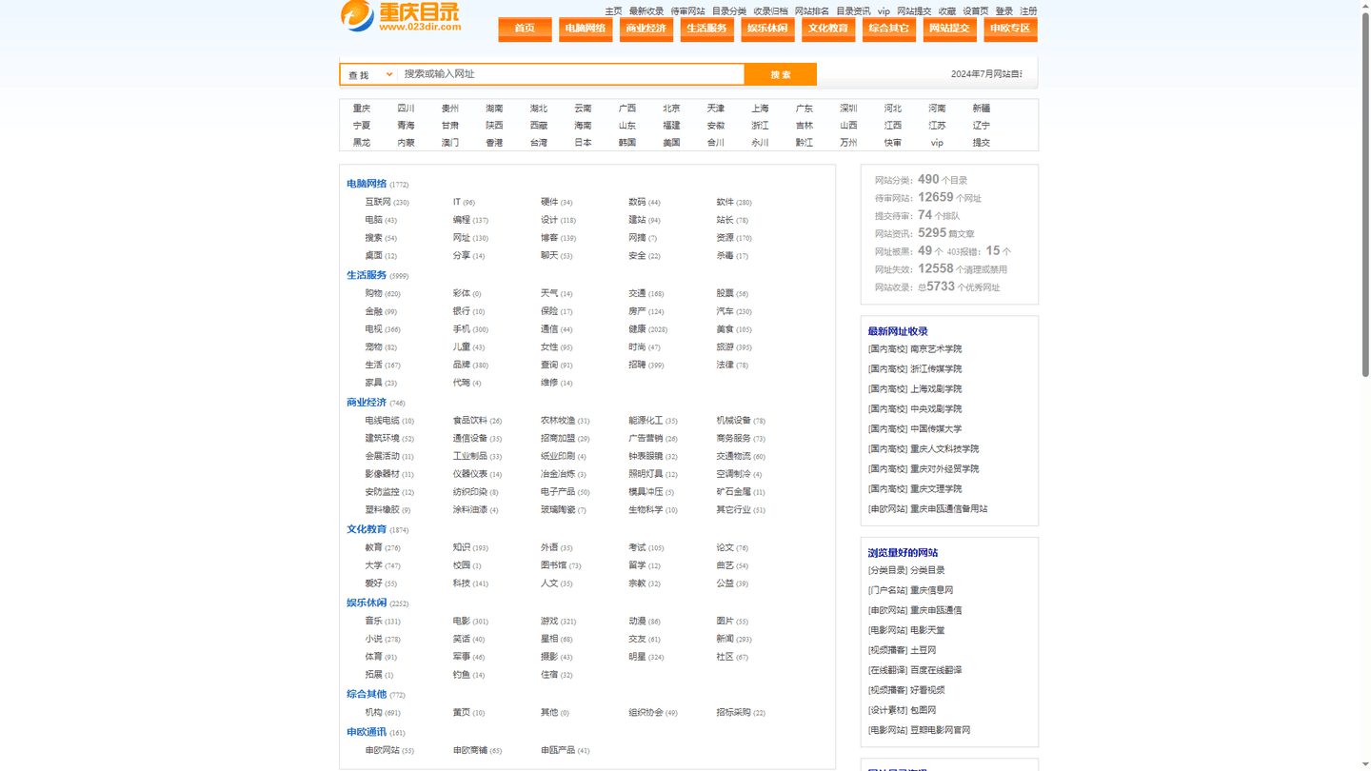This screenshot has height=771, width=1371.
Task: Open the 申欧专区 orange navigation tab
Action: coord(1010,29)
